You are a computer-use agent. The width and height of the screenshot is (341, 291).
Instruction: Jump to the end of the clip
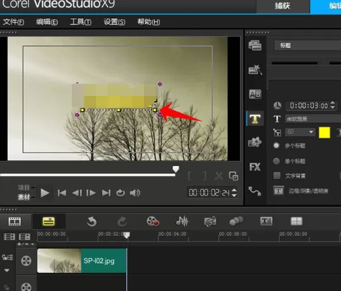(x=106, y=193)
